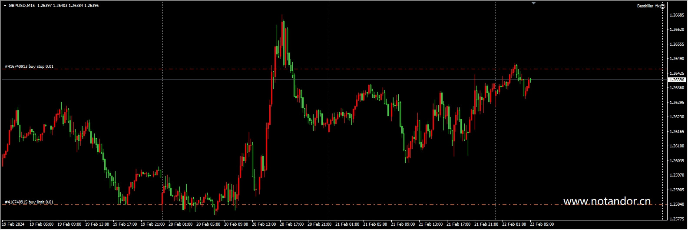Image resolution: width=688 pixels, height=230 pixels.
Task: Click the 21 Feb 01:00 time label
Action: pos(347,225)
